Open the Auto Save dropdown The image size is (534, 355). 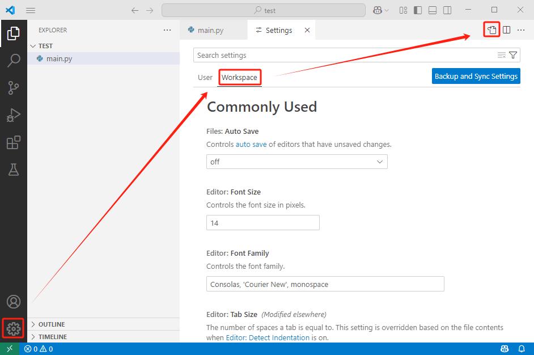(x=296, y=162)
